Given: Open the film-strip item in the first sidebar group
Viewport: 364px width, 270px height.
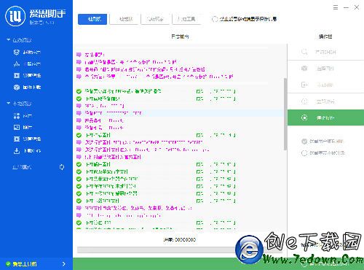Looking at the screenshot, I should 27,75.
